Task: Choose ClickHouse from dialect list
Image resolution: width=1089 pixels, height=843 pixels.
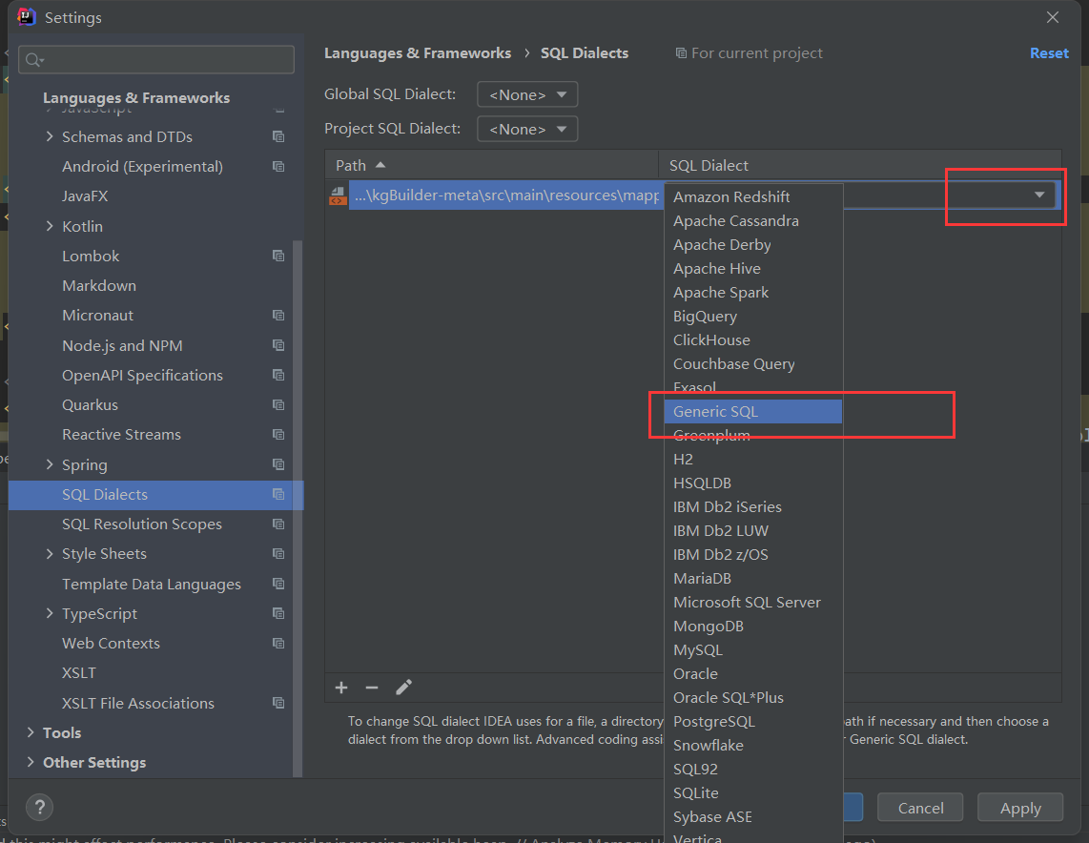Action: click(752, 340)
